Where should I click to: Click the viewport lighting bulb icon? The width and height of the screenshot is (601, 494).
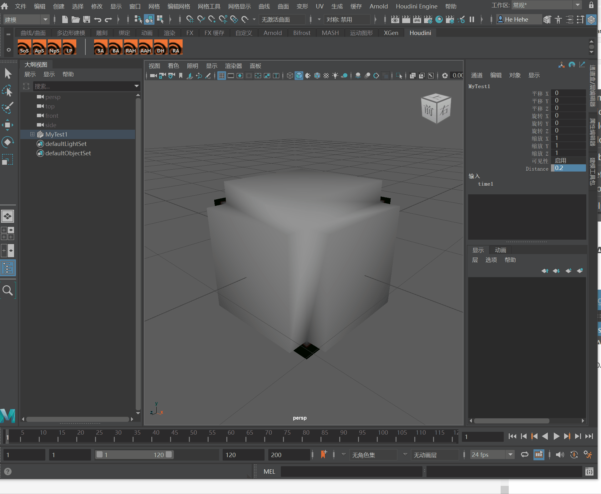coord(335,76)
